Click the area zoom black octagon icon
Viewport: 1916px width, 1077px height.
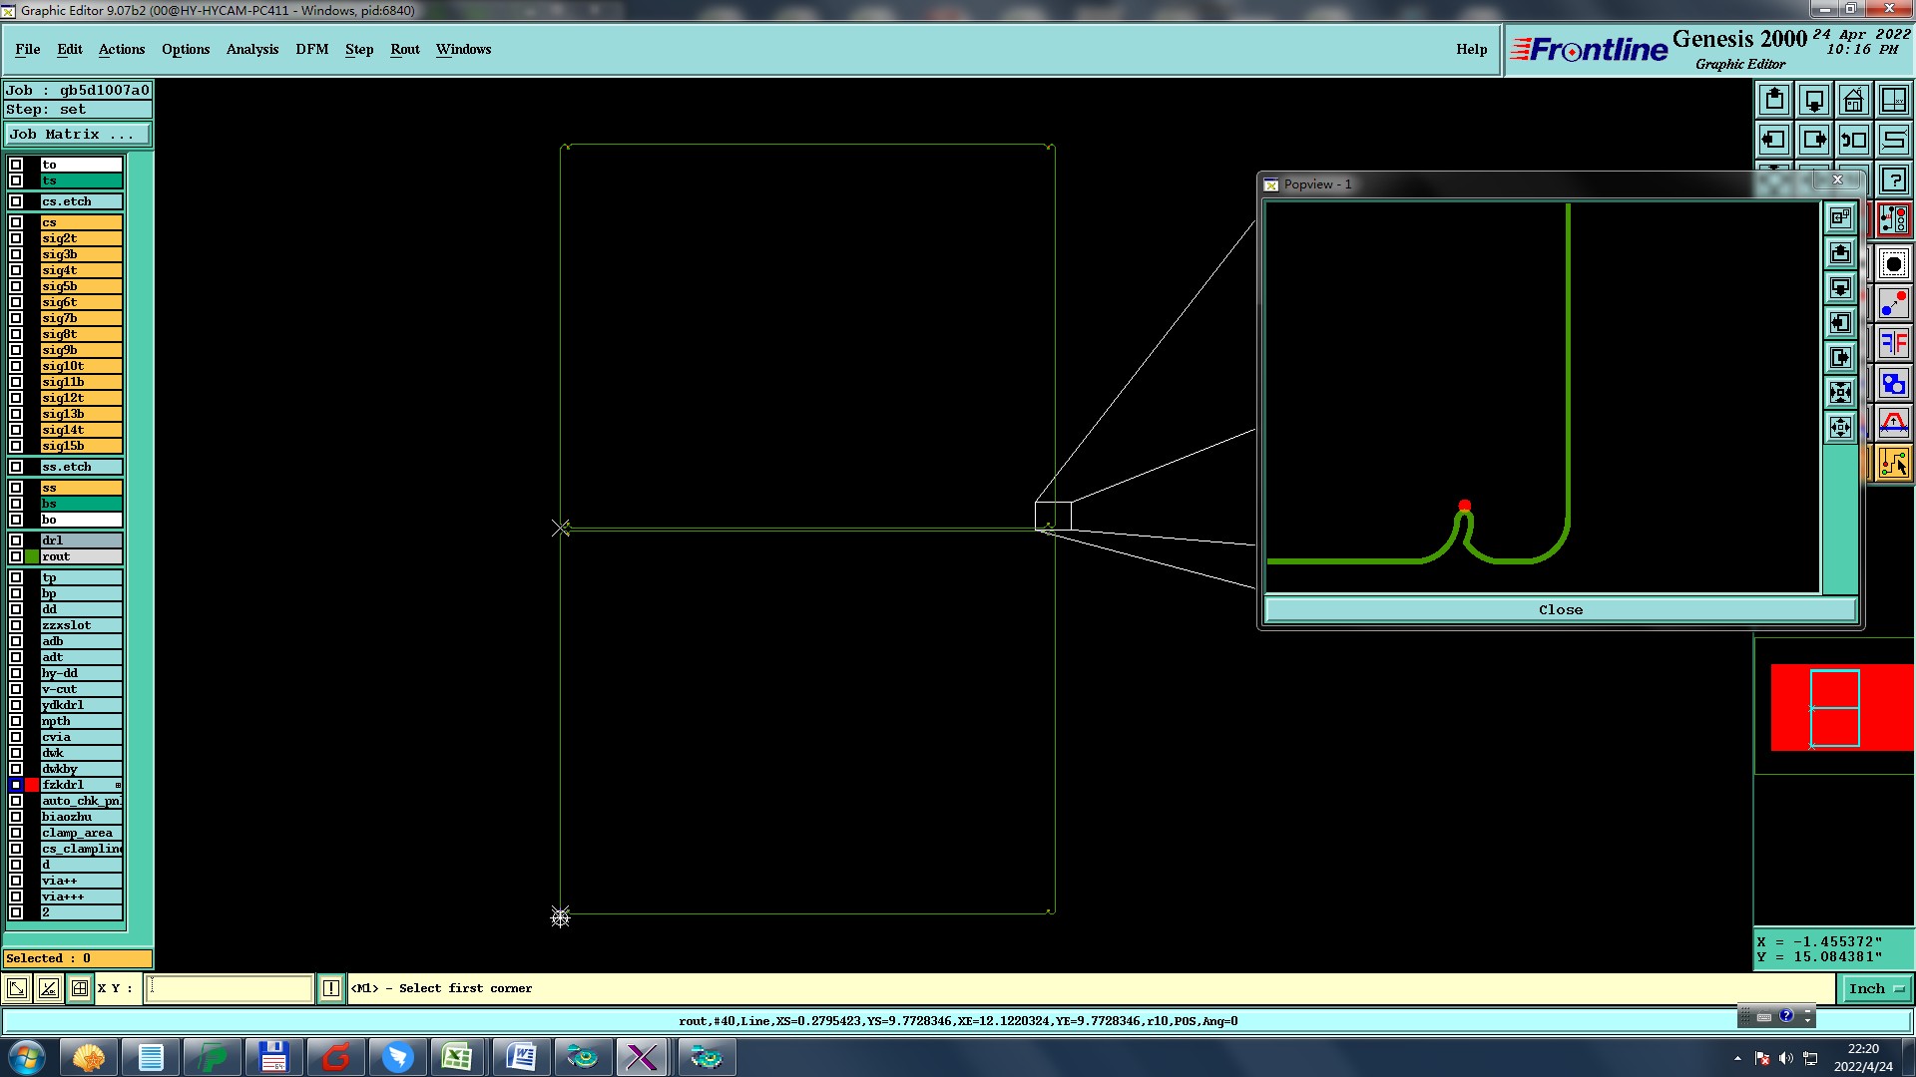pos(1893,264)
